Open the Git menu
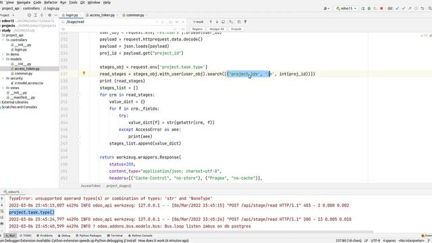This screenshot has height=243, width=432. click(82, 3)
